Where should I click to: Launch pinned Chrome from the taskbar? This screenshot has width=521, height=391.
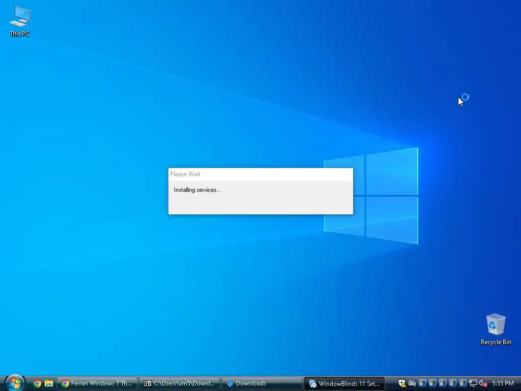[x=37, y=383]
